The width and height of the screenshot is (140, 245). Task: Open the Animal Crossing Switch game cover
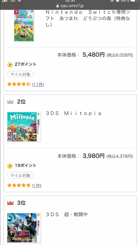(x=24, y=26)
